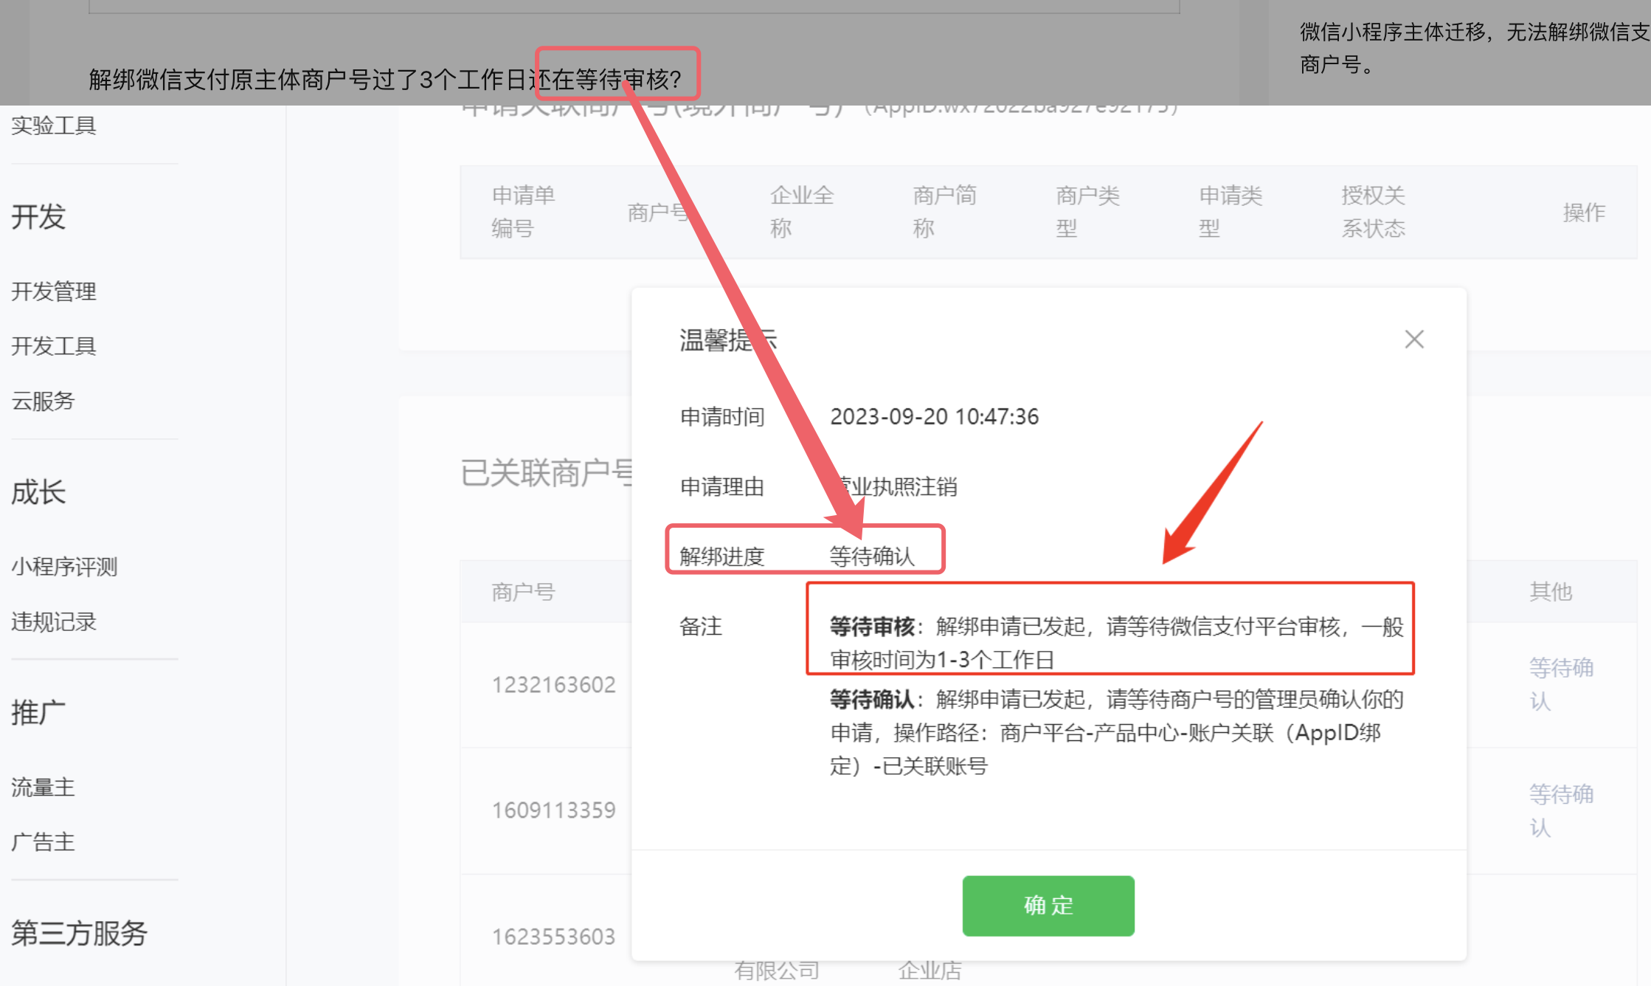This screenshot has width=1651, height=986.
Task: Click merchant number 1623553603 row
Action: click(x=553, y=937)
